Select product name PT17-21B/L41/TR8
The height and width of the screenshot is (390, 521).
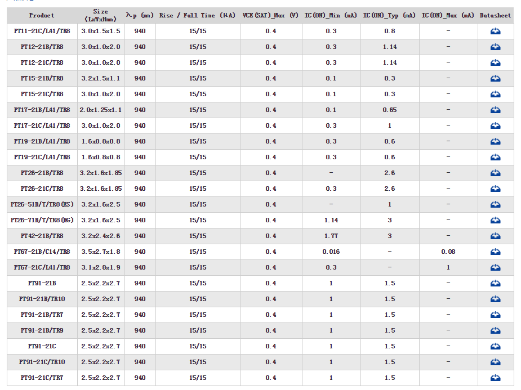click(42, 110)
